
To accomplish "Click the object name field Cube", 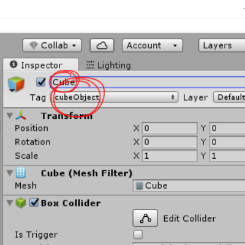I will (x=148, y=82).
